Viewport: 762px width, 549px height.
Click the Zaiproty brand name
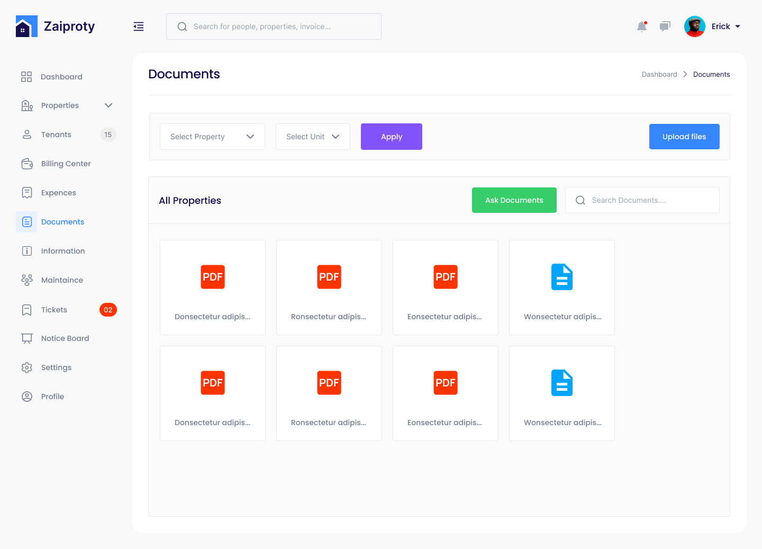69,26
